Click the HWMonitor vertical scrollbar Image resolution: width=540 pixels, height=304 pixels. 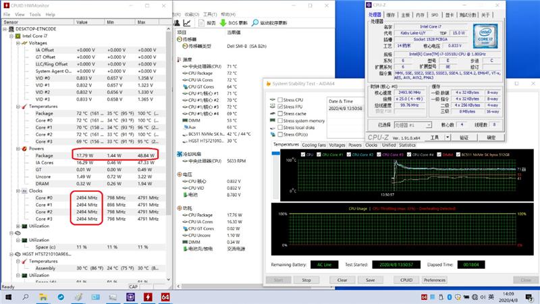[x=170, y=135]
